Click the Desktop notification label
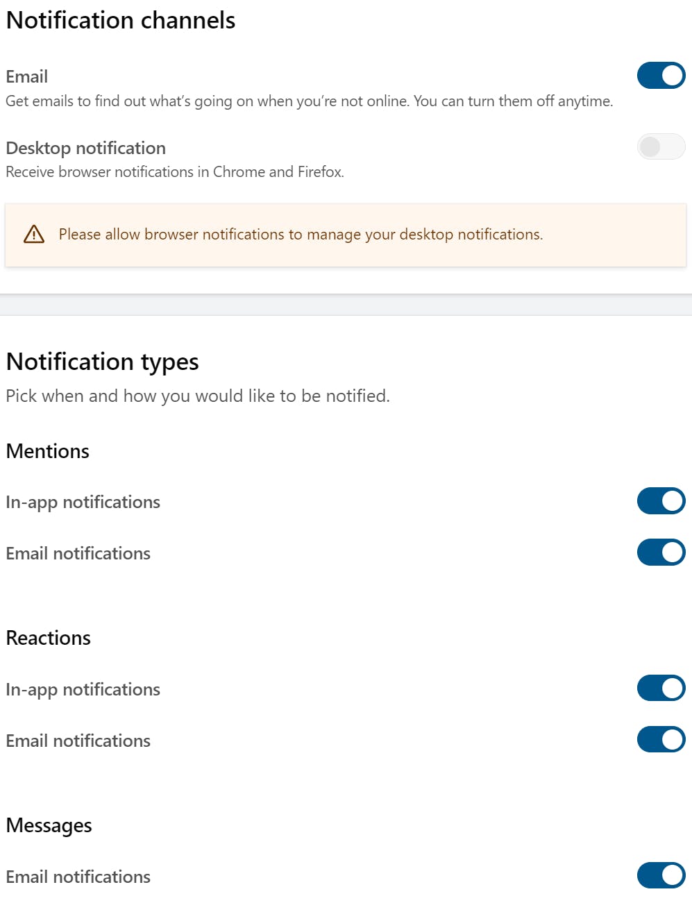This screenshot has width=692, height=903. [86, 149]
